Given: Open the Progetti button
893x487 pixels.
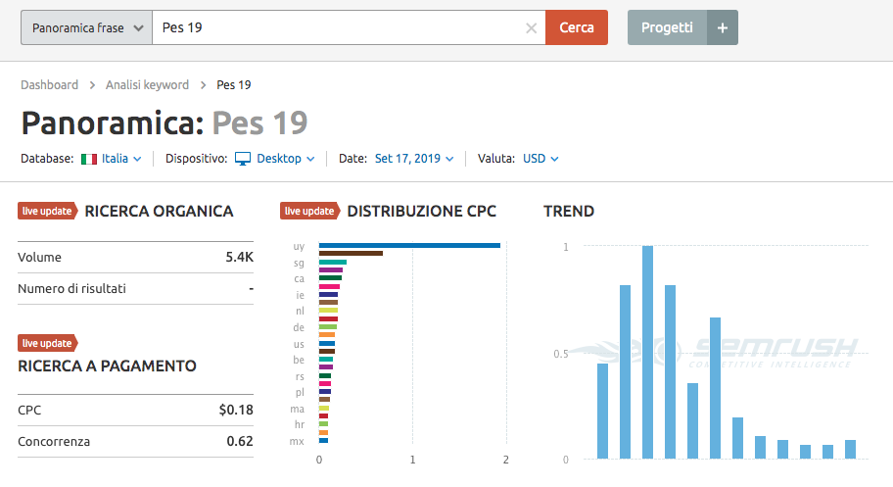Looking at the screenshot, I should [667, 27].
